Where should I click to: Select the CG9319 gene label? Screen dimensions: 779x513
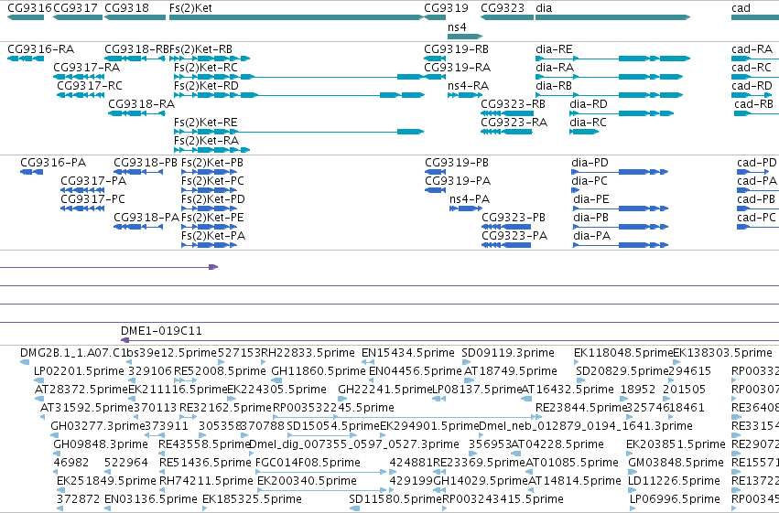coord(446,8)
